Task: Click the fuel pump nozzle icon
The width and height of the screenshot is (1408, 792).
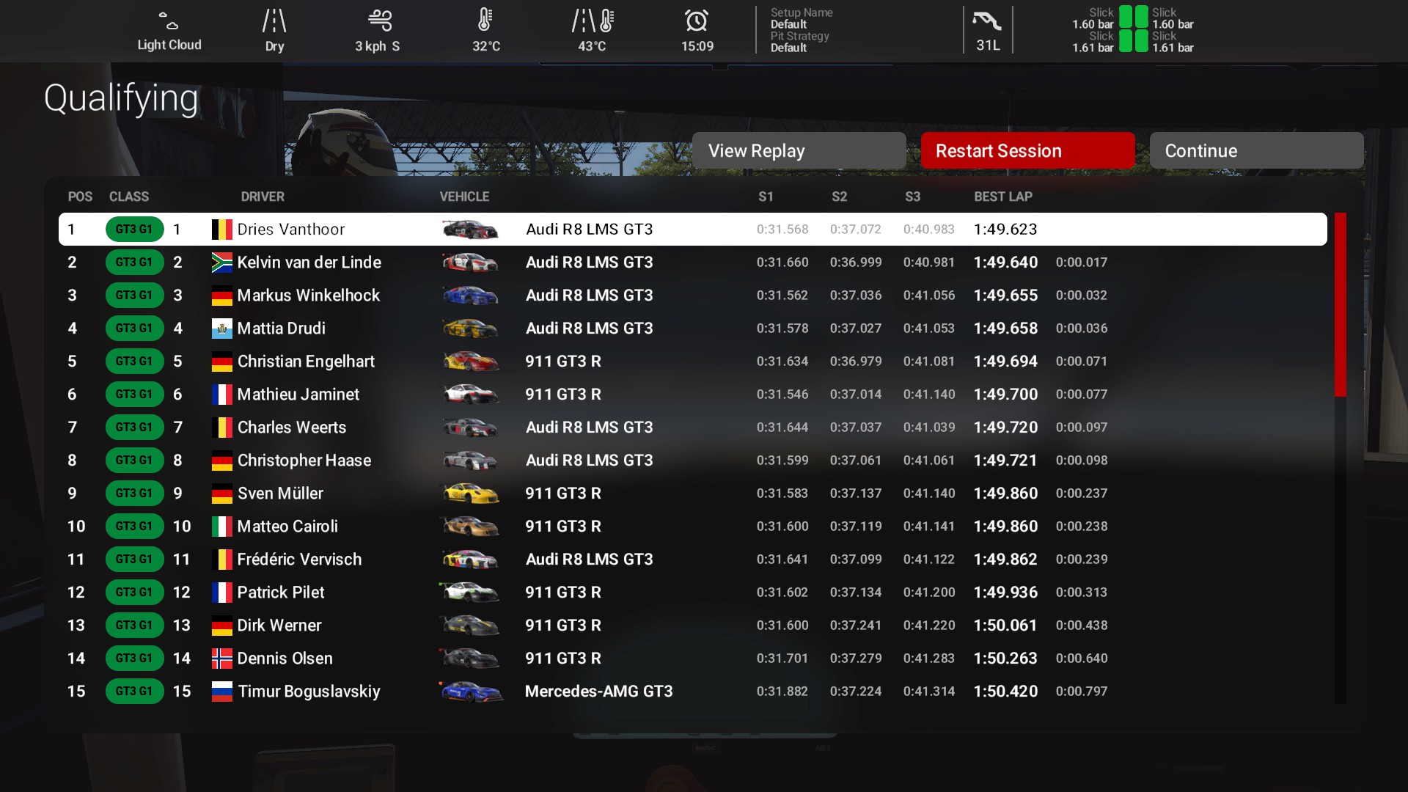Action: tap(987, 21)
